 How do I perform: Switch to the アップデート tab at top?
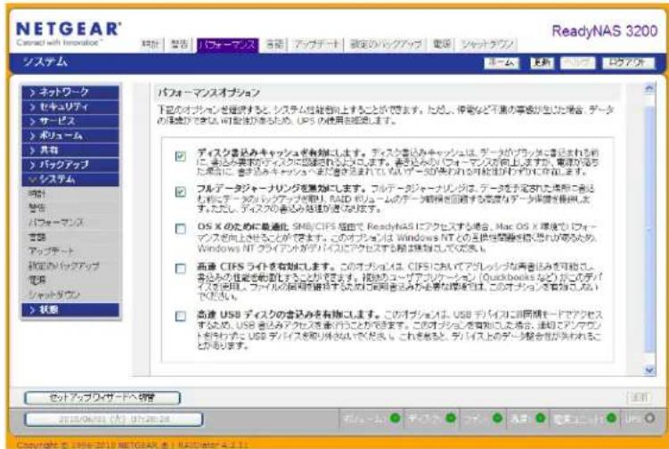coord(317,44)
